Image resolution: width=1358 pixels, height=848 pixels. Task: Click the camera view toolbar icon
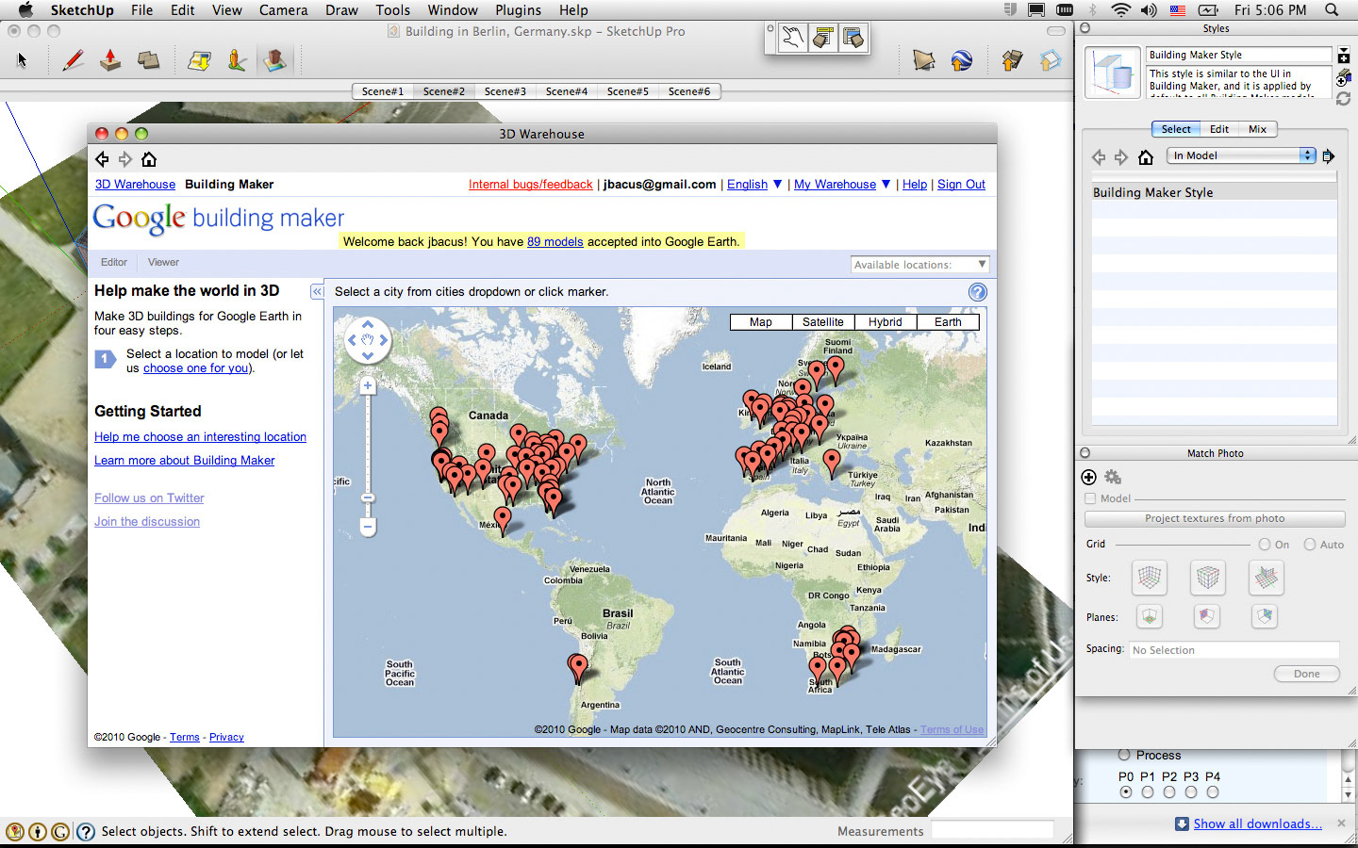(924, 60)
